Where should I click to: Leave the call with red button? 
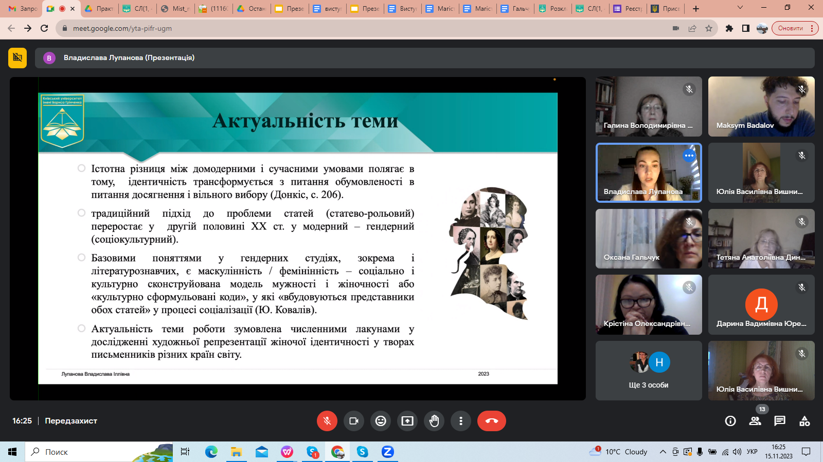pyautogui.click(x=491, y=421)
